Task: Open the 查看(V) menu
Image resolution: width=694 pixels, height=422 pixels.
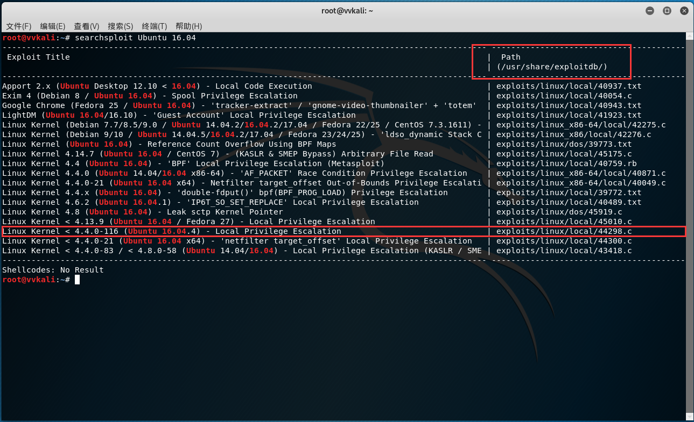Action: [87, 26]
